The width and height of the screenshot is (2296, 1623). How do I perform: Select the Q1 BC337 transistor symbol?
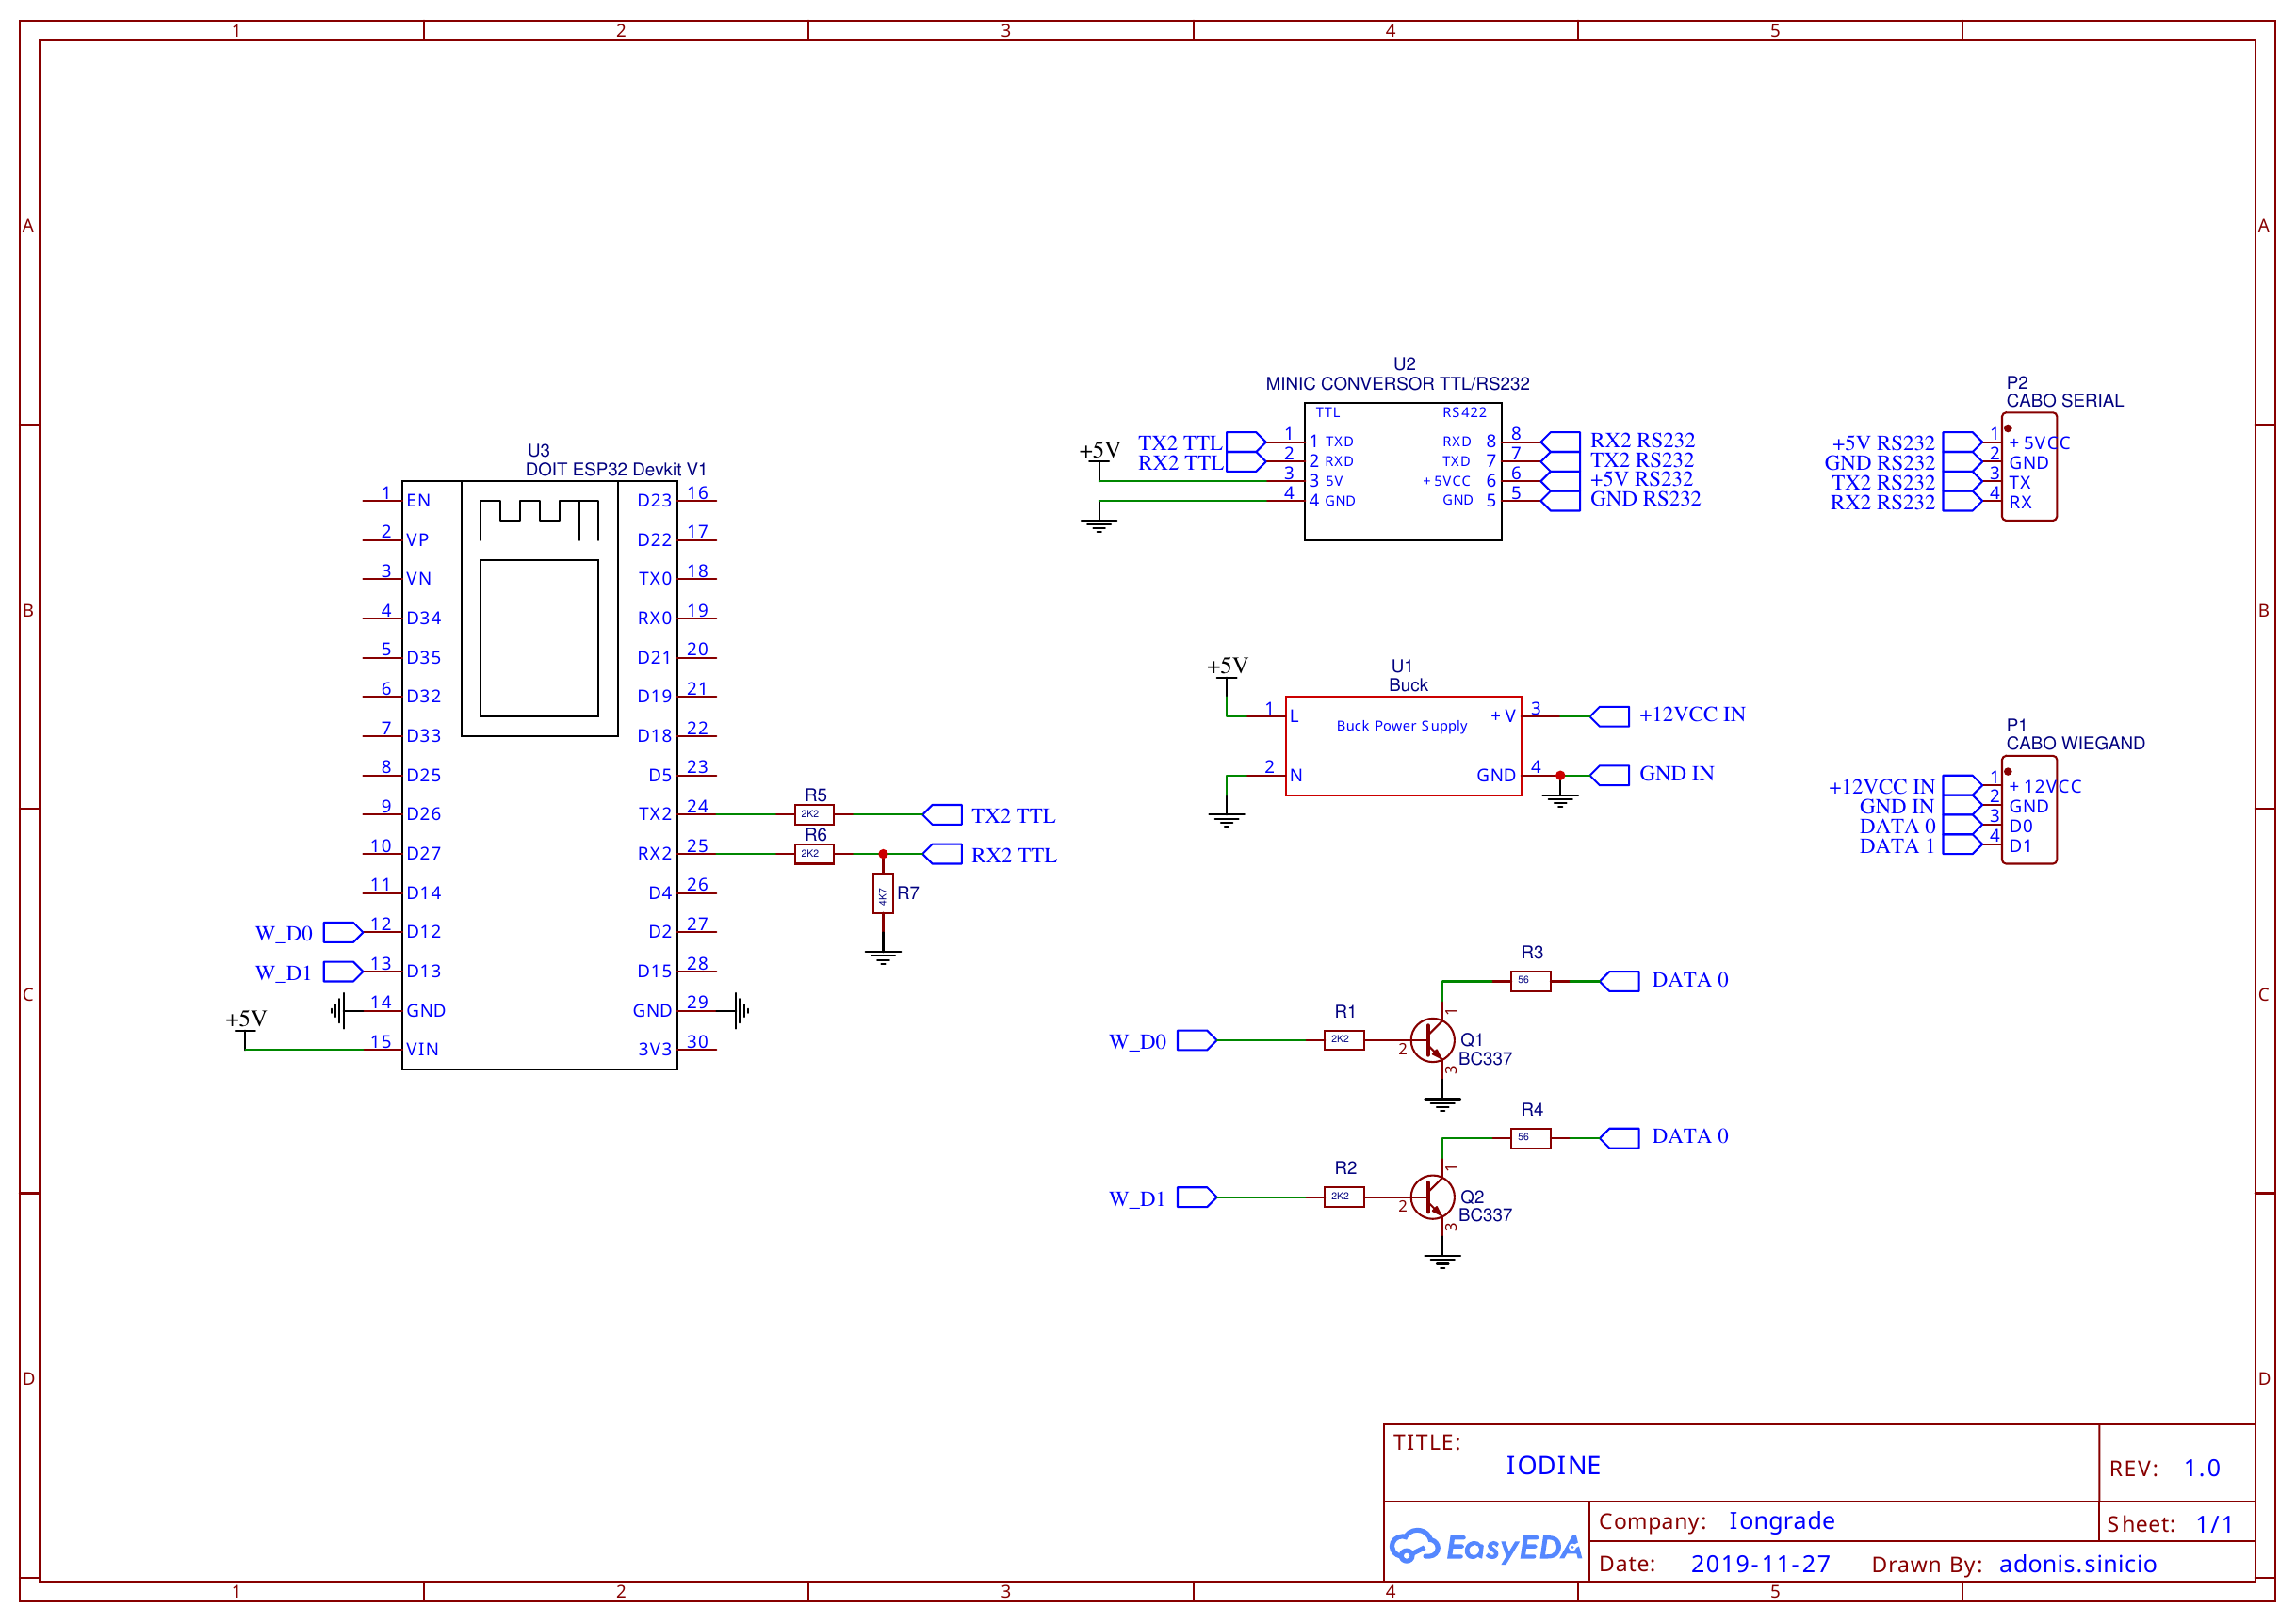[x=1432, y=1040]
